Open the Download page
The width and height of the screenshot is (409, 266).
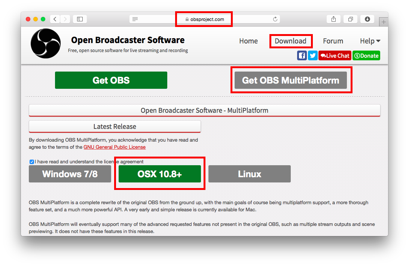[x=290, y=41]
